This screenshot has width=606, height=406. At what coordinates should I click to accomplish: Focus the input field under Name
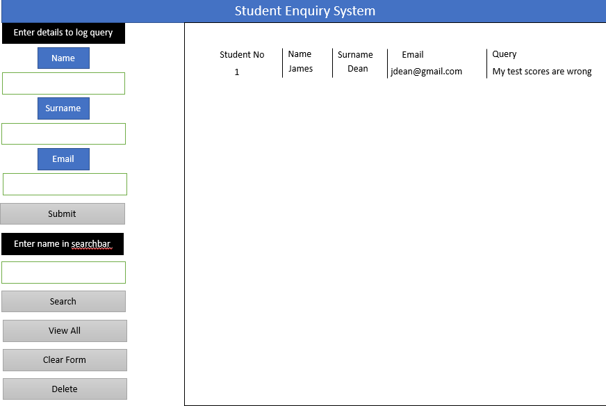[63, 83]
